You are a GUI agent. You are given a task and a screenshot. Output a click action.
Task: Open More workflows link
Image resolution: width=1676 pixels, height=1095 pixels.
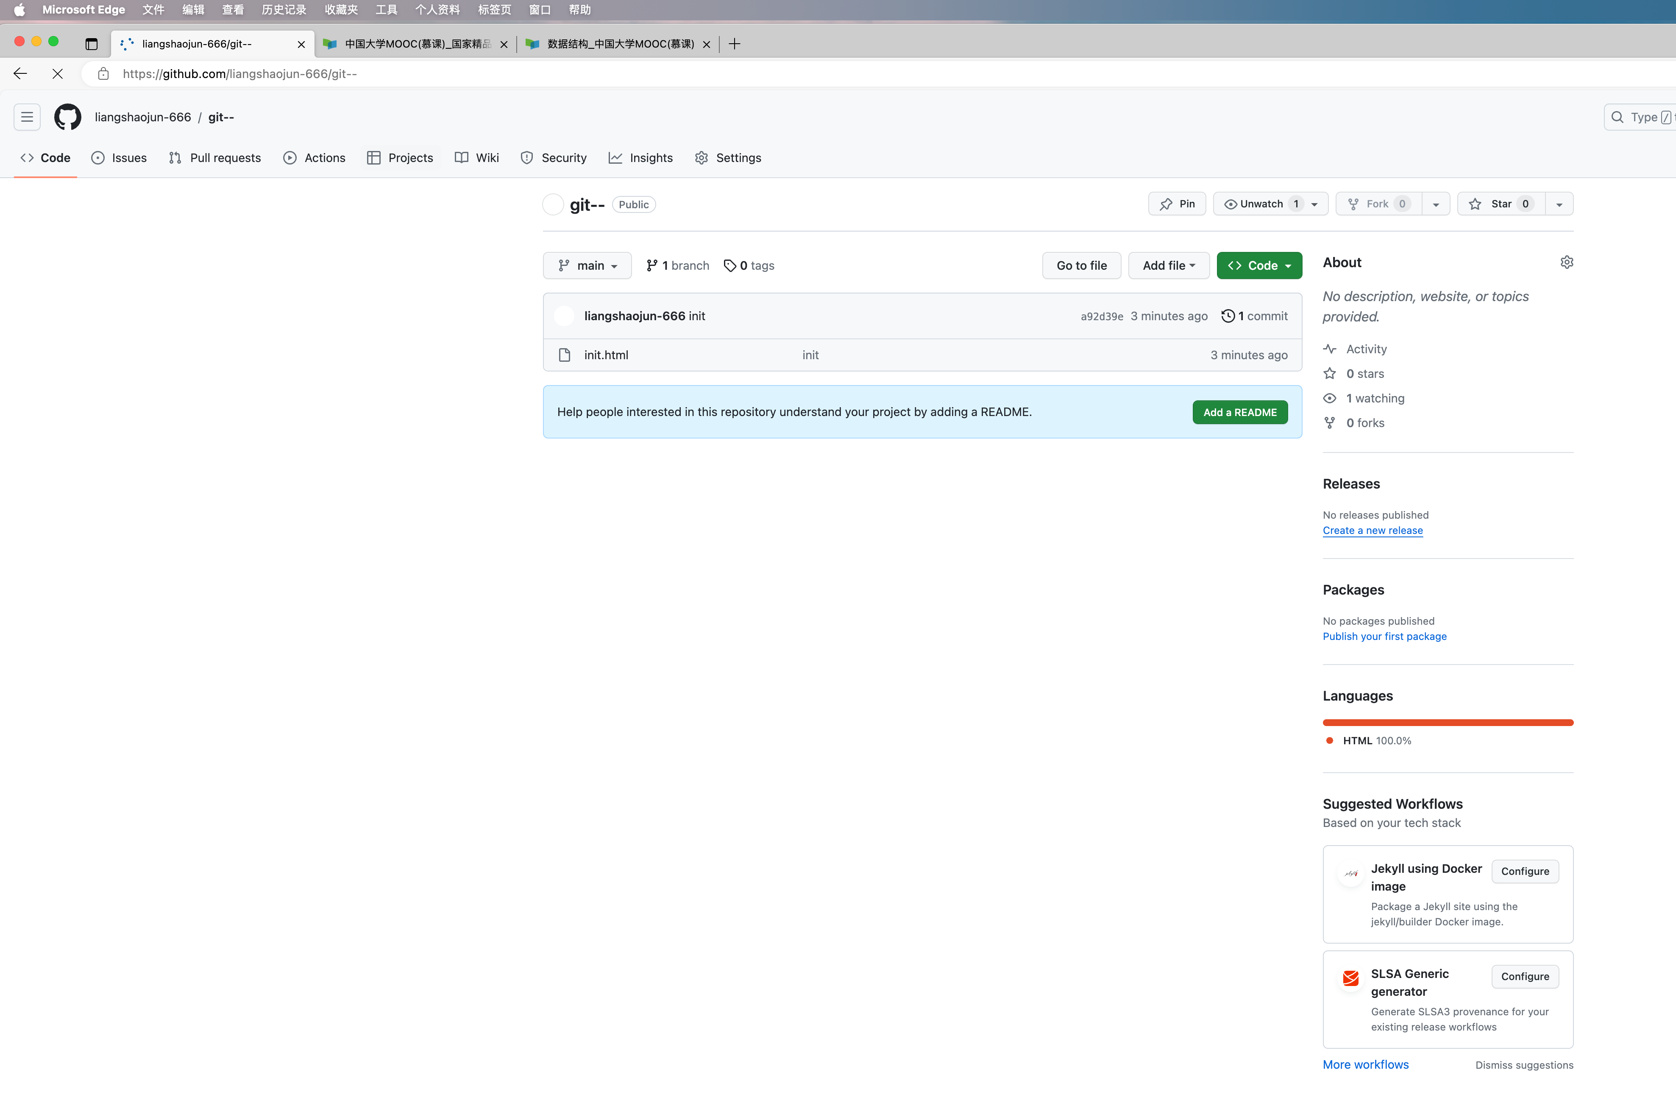click(x=1365, y=1064)
